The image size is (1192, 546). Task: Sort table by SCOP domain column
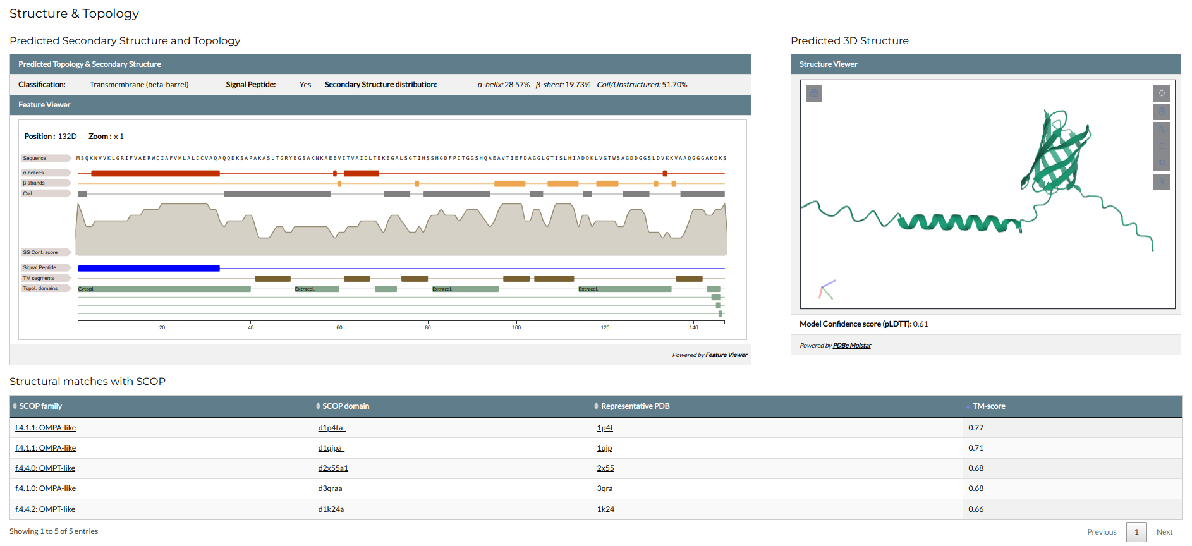(345, 406)
